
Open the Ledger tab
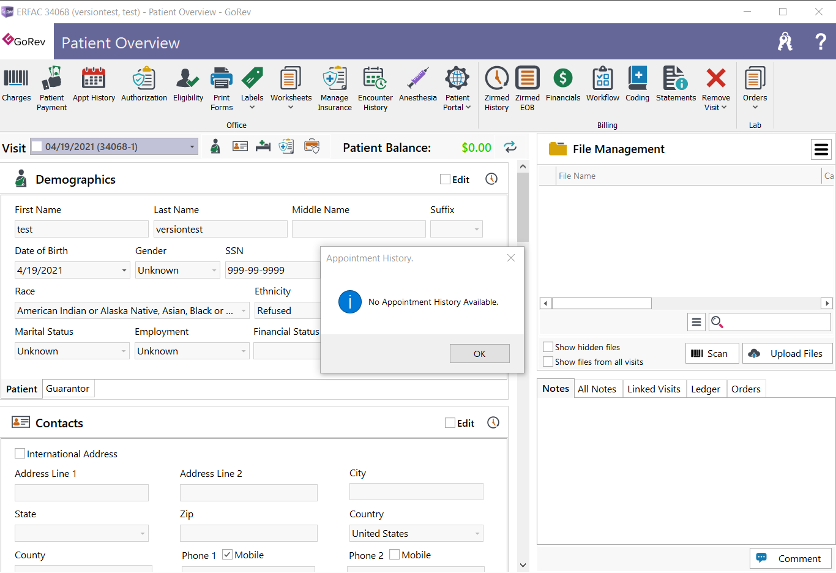[x=706, y=389]
